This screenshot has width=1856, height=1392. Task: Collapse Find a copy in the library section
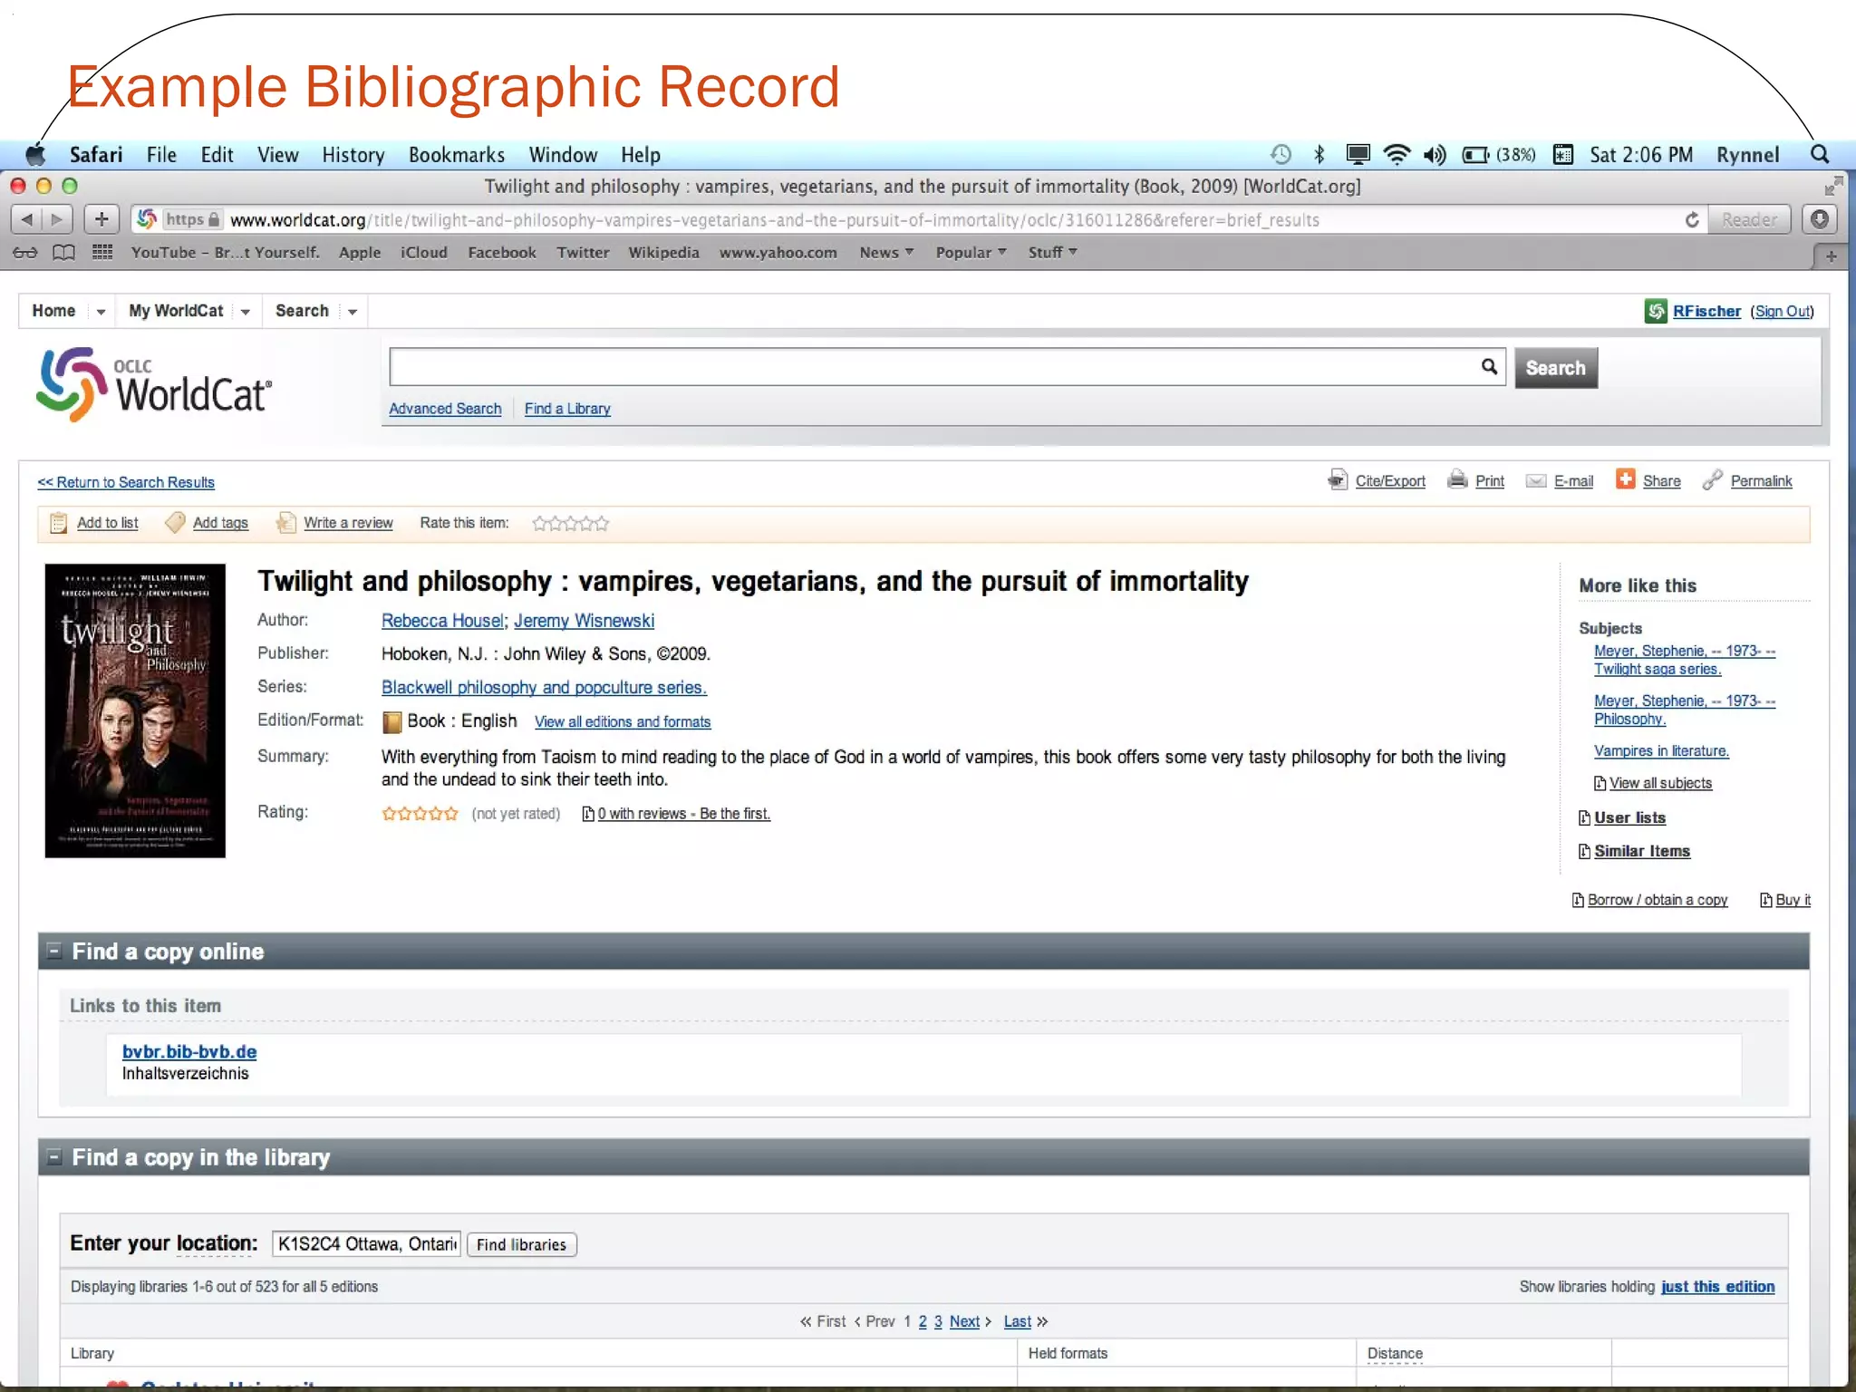pyautogui.click(x=54, y=1157)
